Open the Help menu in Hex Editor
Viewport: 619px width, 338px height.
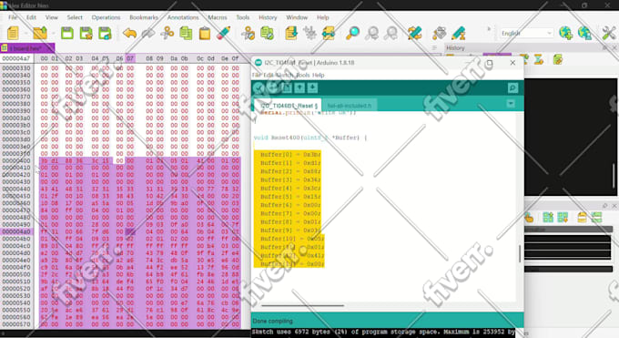[x=322, y=17]
